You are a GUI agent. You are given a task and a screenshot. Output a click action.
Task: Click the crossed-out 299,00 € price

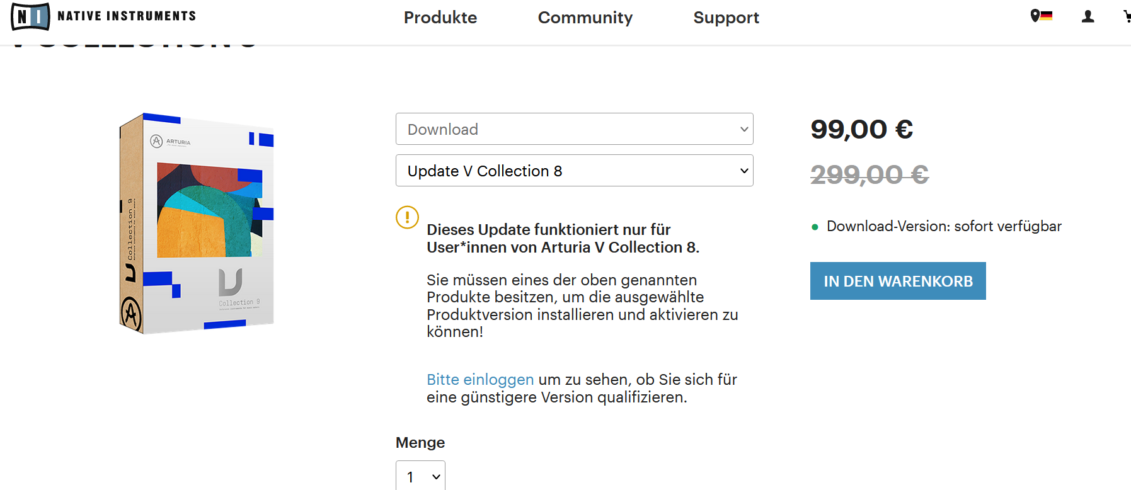point(869,174)
